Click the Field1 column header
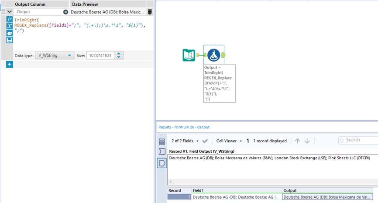378x203 pixels. click(237, 190)
